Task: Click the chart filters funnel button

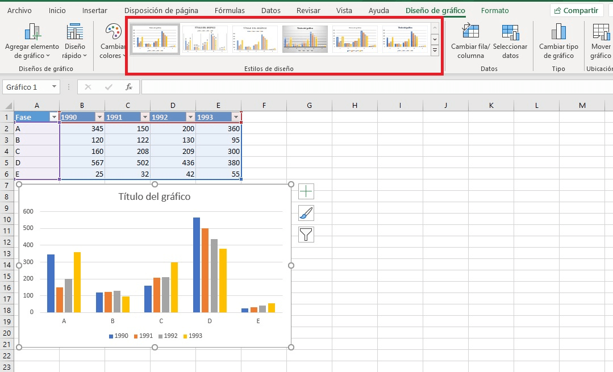Action: (306, 235)
